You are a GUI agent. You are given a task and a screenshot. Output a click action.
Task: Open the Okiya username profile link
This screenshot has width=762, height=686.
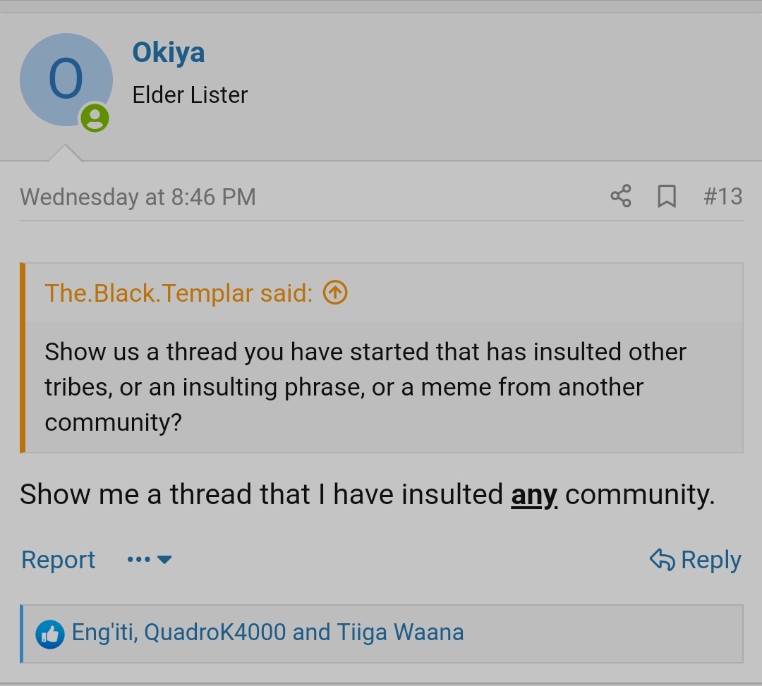pyautogui.click(x=169, y=53)
